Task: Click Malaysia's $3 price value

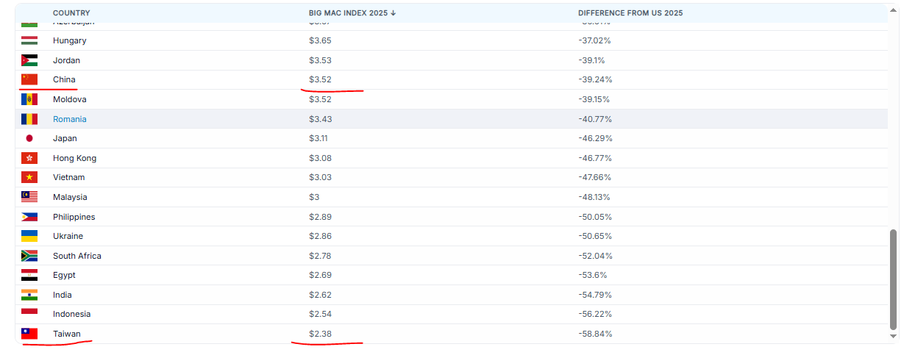Action: [x=314, y=197]
